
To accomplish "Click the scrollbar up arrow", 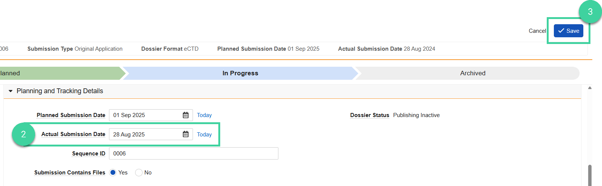I will tap(590, 88).
